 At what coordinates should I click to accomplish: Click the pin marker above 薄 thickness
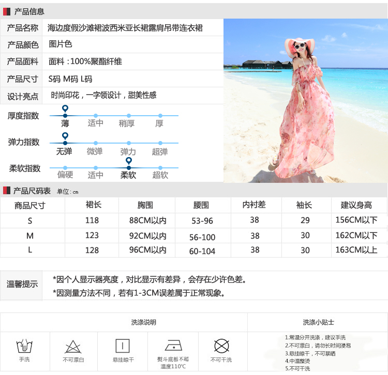[65, 109]
